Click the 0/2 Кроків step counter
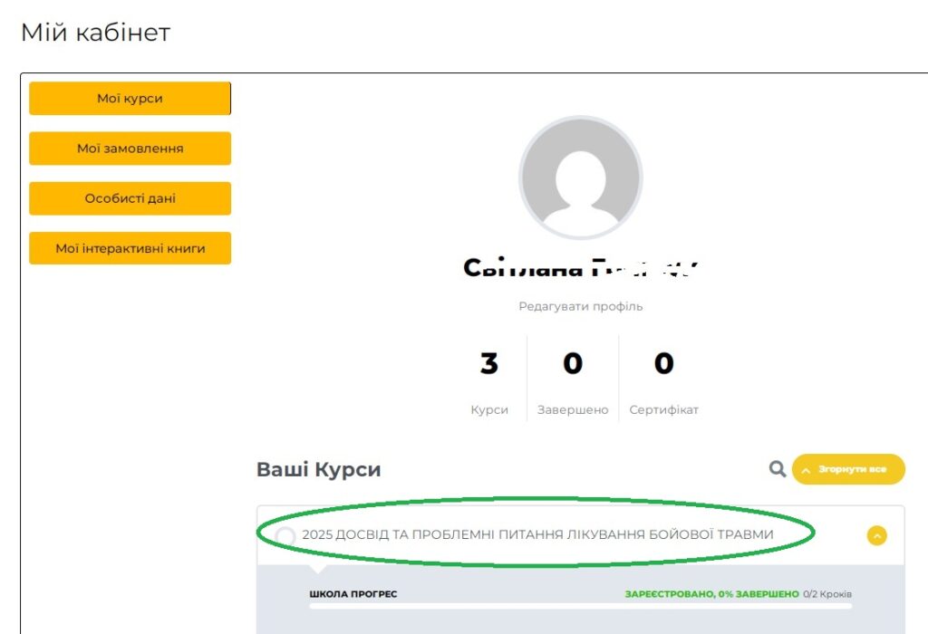This screenshot has height=634, width=928. tap(827, 594)
